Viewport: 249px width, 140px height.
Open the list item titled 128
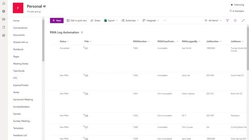(x=86, y=116)
